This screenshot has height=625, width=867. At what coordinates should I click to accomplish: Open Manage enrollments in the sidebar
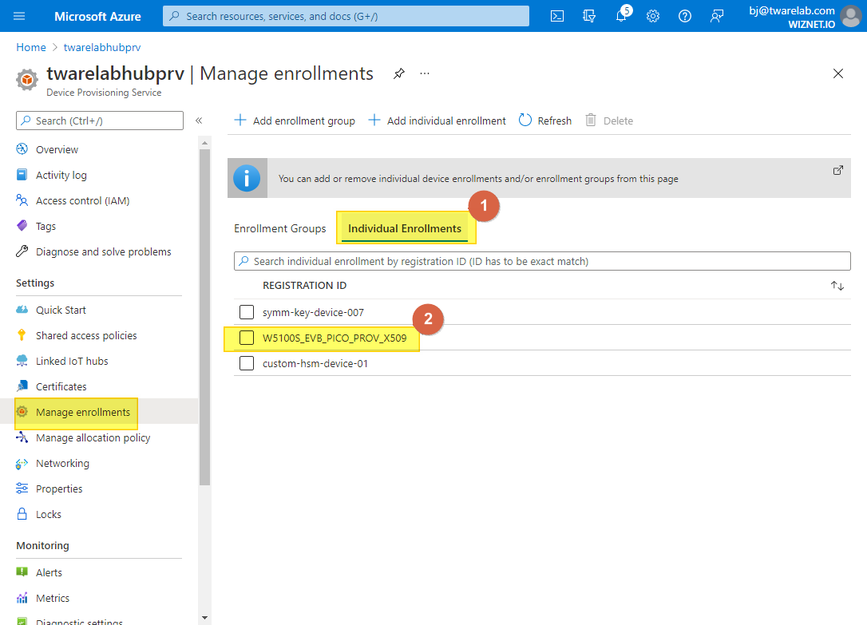(83, 412)
